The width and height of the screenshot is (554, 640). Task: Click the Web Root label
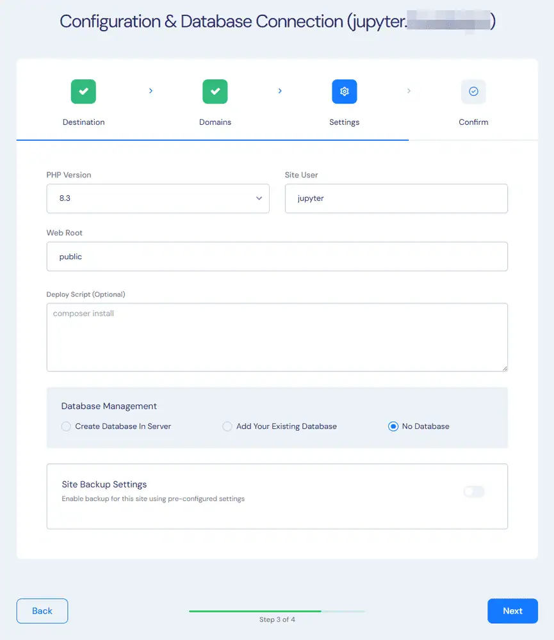coord(64,233)
